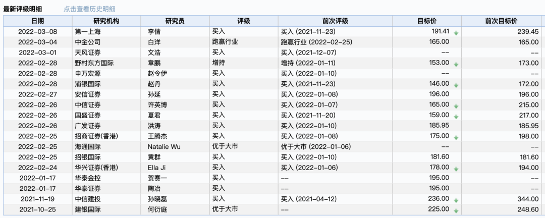The image size is (545, 218).
Task: Click the 跑赢行业 (2022-02-25) previous rating
Action: point(316,42)
